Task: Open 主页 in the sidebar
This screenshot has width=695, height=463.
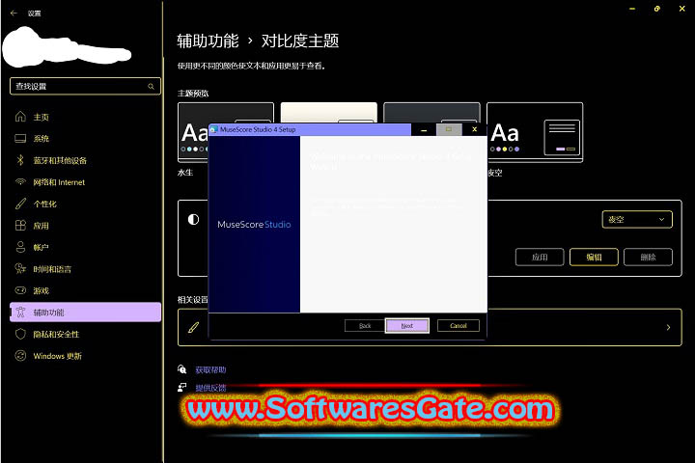Action: point(85,117)
